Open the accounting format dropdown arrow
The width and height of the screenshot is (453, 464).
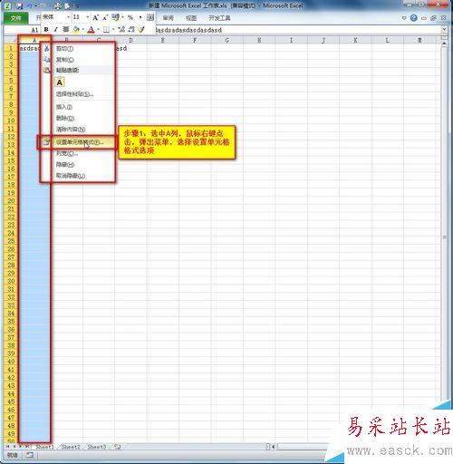pyautogui.click(x=122, y=17)
